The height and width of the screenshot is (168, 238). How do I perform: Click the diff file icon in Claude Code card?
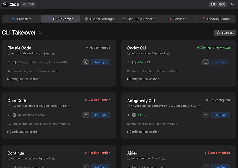click(14, 62)
